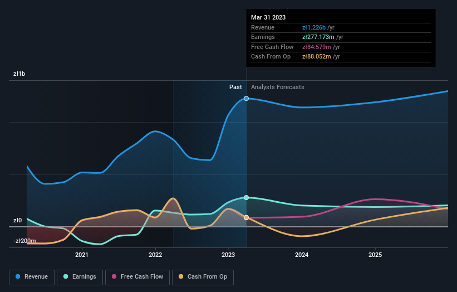Click the Mar 31 2023 tooltip date
Image resolution: width=457 pixels, height=292 pixels.
268,17
